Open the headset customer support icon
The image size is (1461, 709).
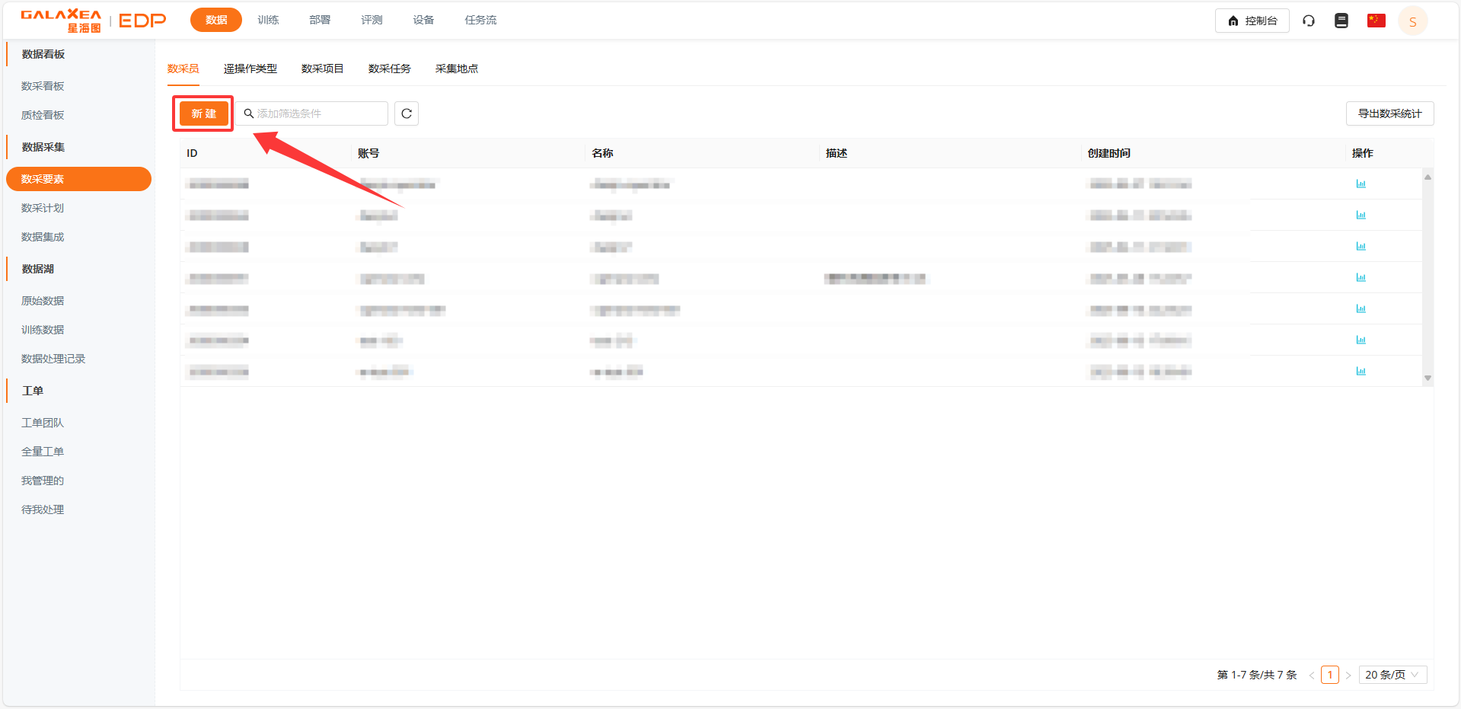point(1309,21)
